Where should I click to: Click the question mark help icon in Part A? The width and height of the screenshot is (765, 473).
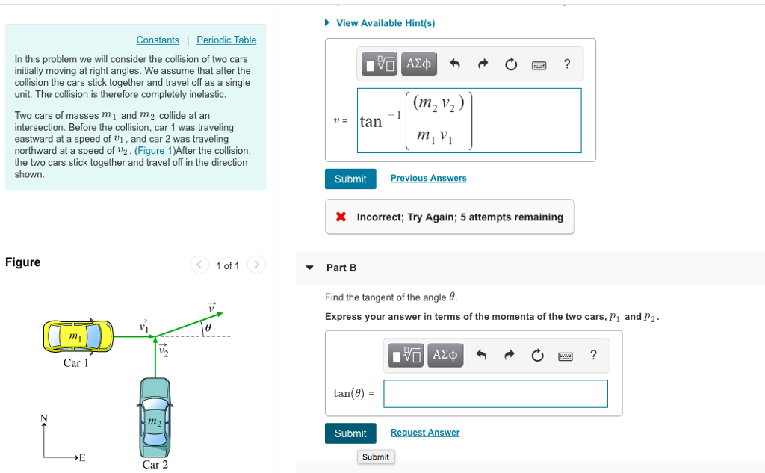566,64
